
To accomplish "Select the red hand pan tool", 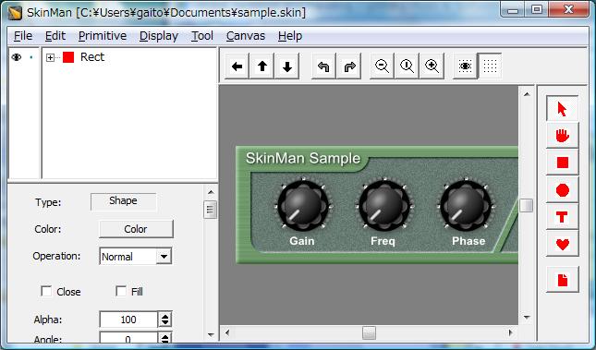I will point(562,136).
